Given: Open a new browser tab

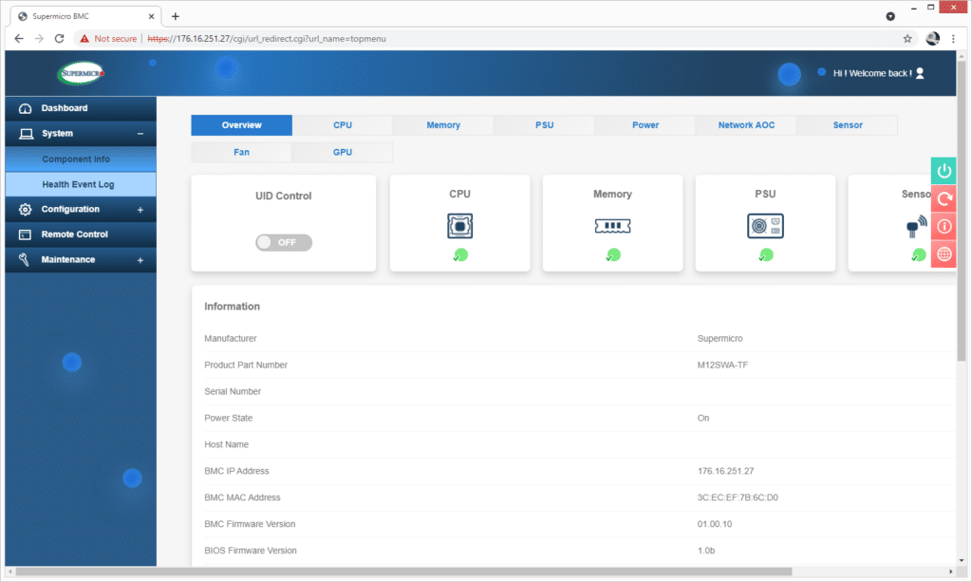Looking at the screenshot, I should coord(176,16).
